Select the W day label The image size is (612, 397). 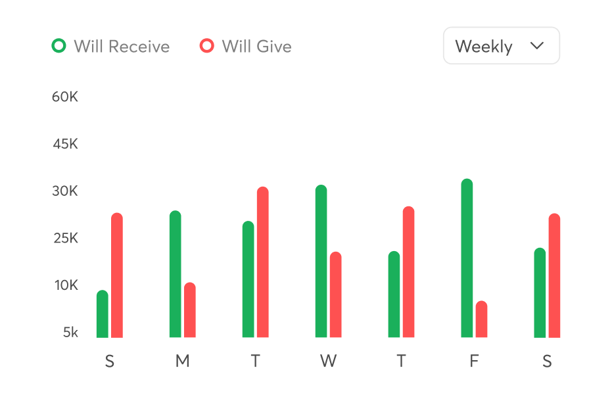pos(329,361)
